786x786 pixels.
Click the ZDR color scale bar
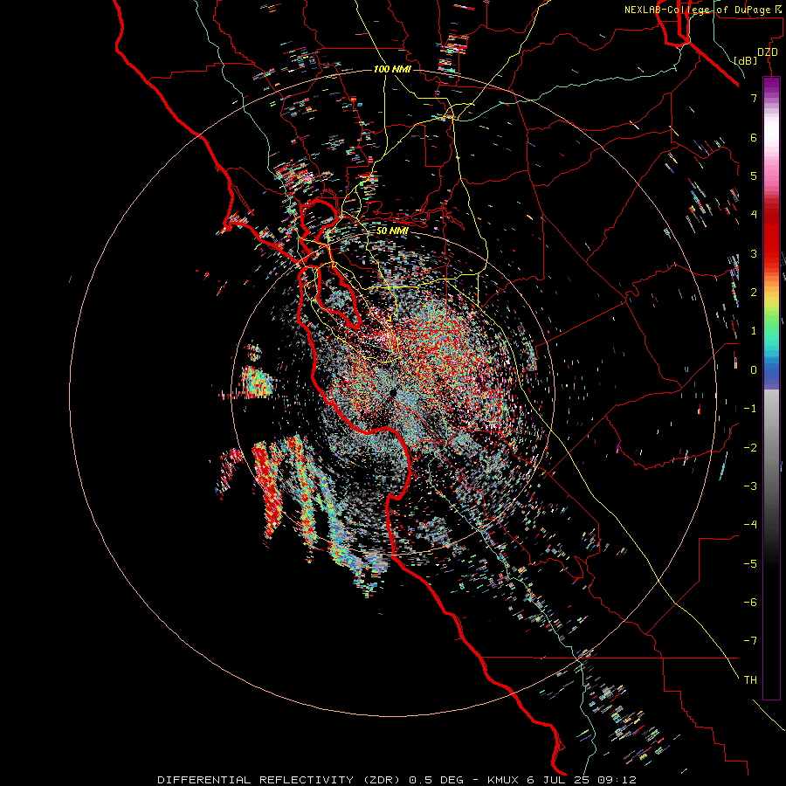point(771,389)
